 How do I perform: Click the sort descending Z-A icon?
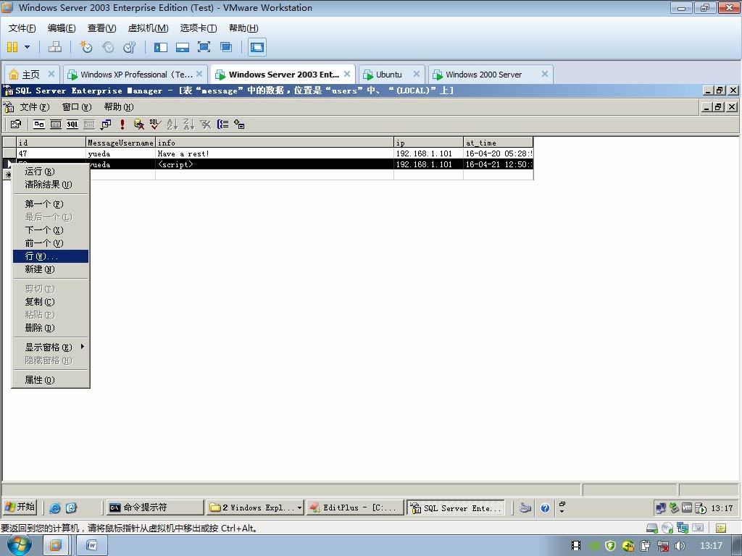tap(189, 125)
